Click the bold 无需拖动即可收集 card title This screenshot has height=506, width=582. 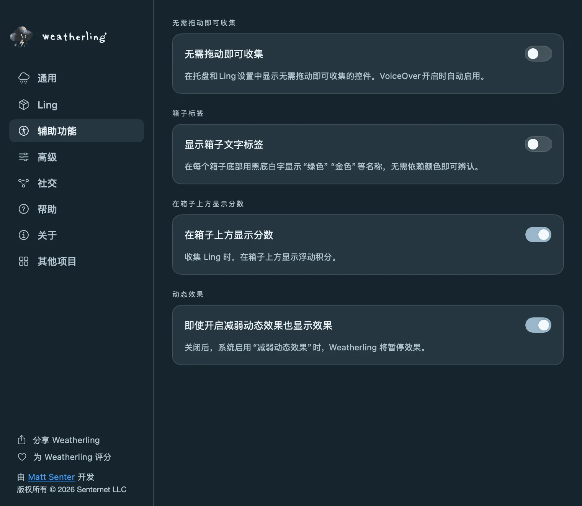224,54
